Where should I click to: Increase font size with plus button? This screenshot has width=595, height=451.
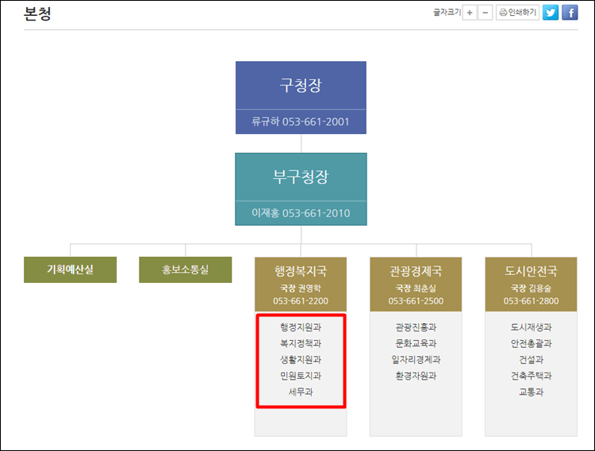click(x=470, y=13)
